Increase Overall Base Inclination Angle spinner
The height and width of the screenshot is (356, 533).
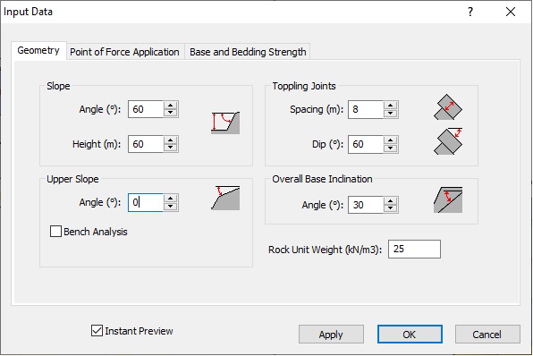point(390,200)
